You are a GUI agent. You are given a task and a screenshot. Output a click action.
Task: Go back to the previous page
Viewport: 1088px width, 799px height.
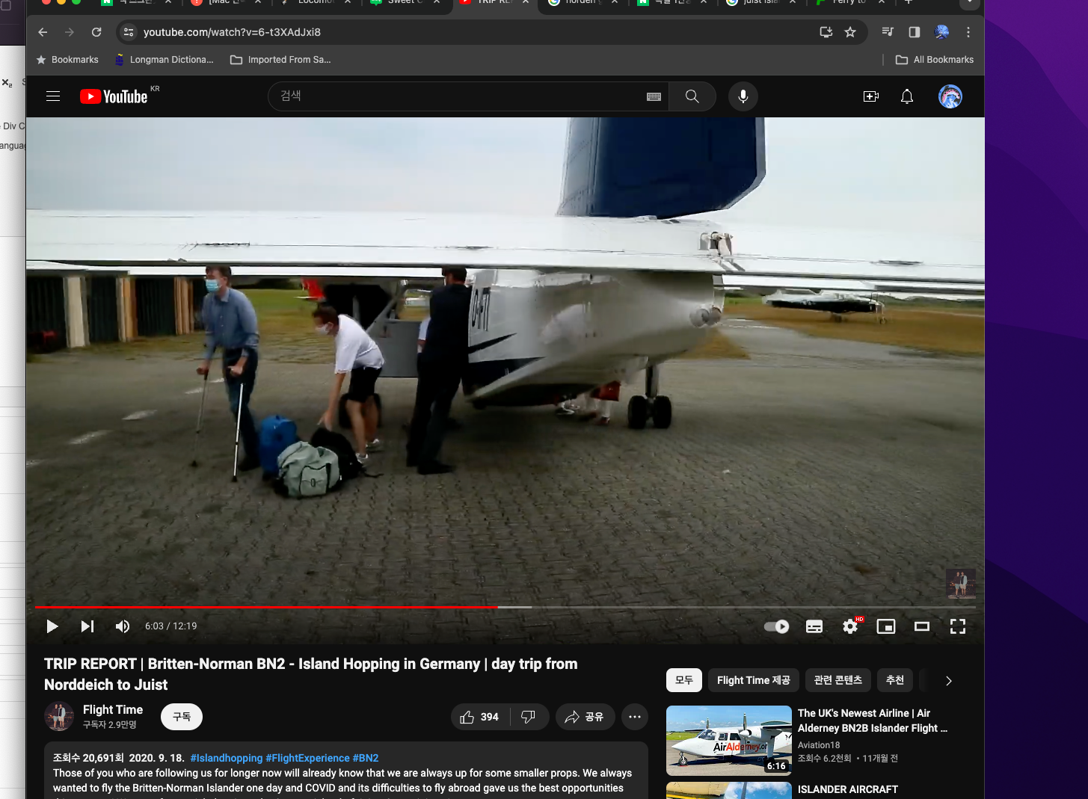point(43,32)
